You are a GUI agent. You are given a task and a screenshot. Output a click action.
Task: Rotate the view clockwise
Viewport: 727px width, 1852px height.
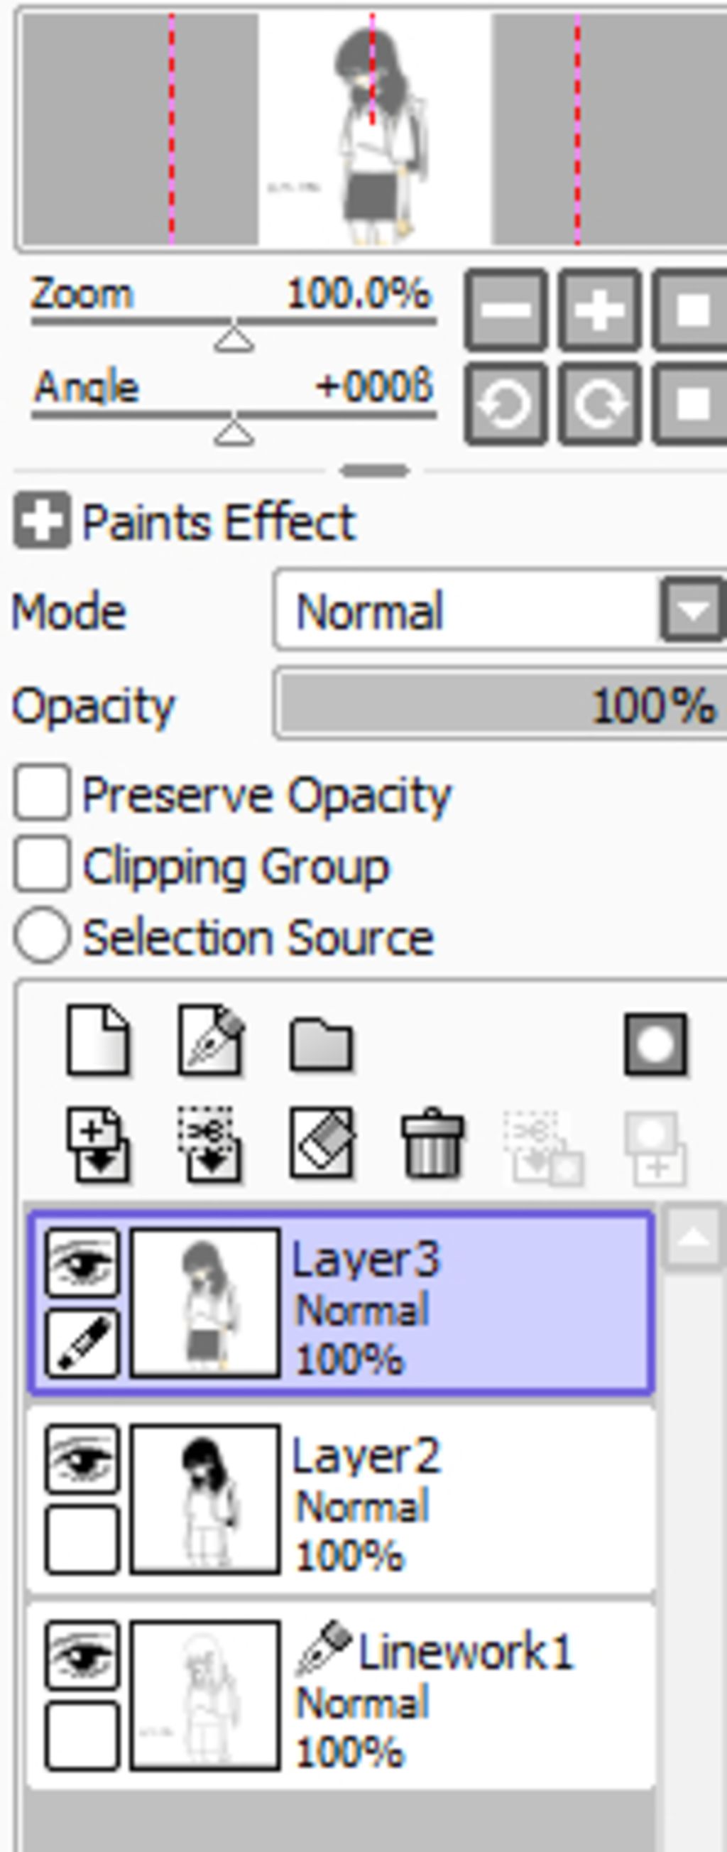click(x=599, y=404)
